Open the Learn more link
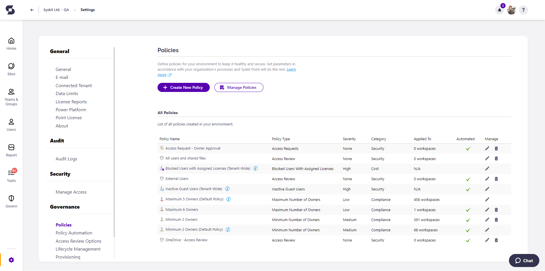545x271 pixels. [162, 75]
